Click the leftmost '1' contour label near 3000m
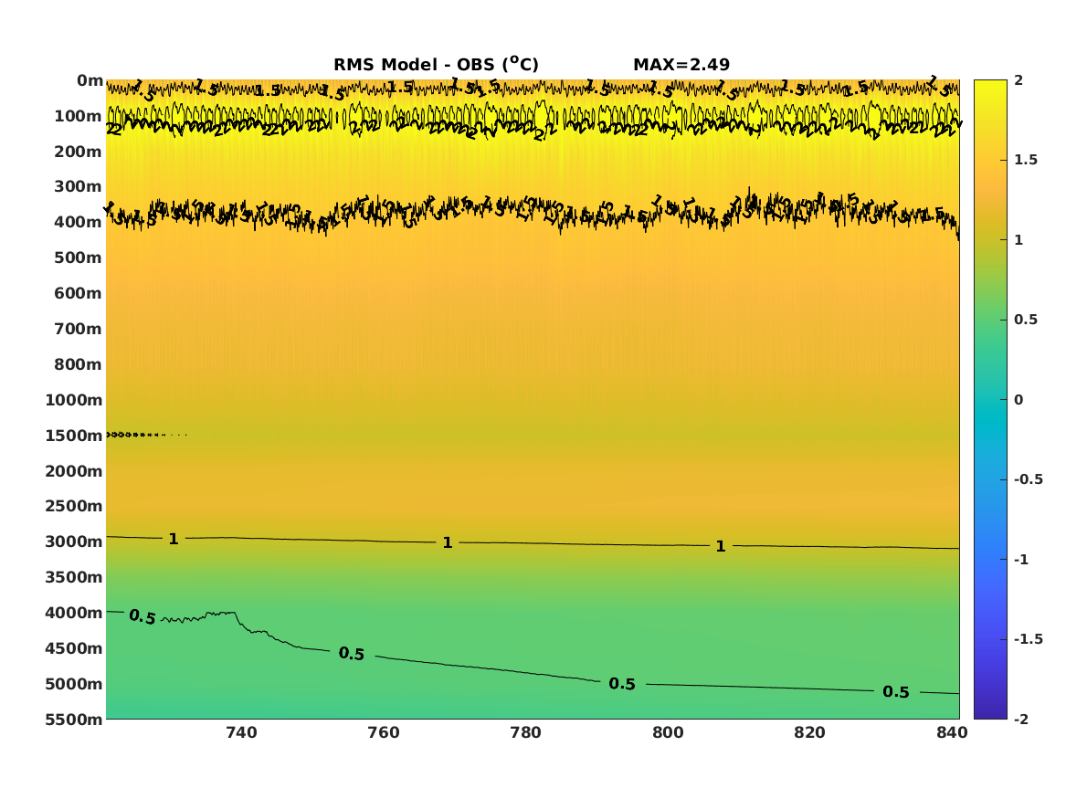The image size is (1066, 799). coord(174,539)
